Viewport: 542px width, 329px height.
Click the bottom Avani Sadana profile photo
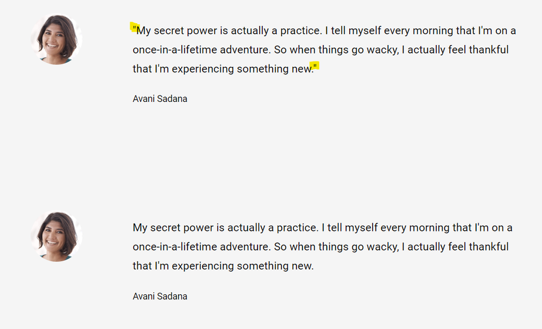(x=56, y=236)
